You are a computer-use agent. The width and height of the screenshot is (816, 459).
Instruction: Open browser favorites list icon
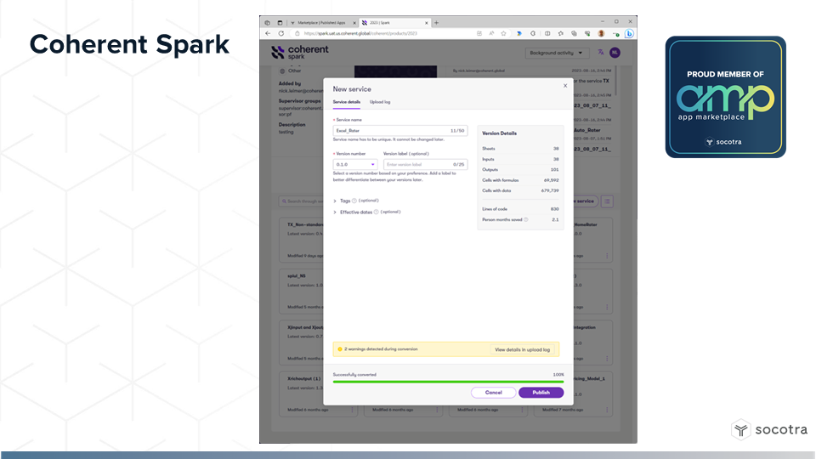click(x=560, y=33)
